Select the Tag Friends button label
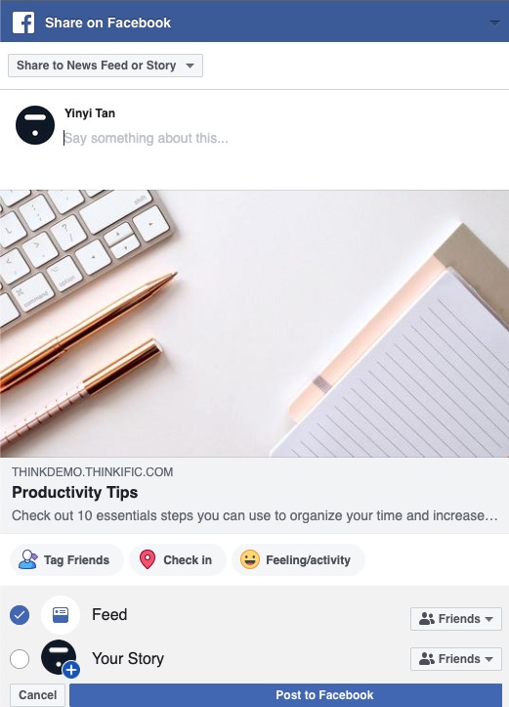 (x=76, y=560)
